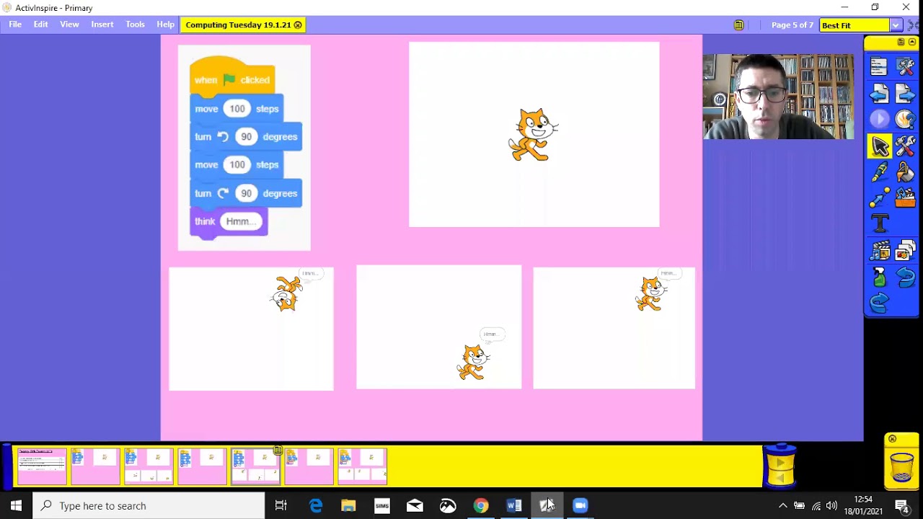Open Zoom from the taskbar
Image resolution: width=923 pixels, height=519 pixels.
[580, 506]
